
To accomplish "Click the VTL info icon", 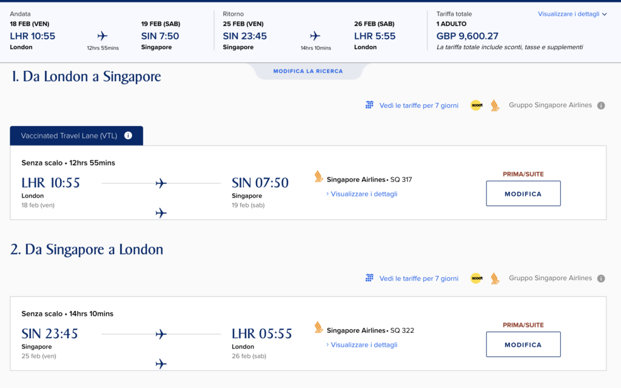I will click(128, 135).
